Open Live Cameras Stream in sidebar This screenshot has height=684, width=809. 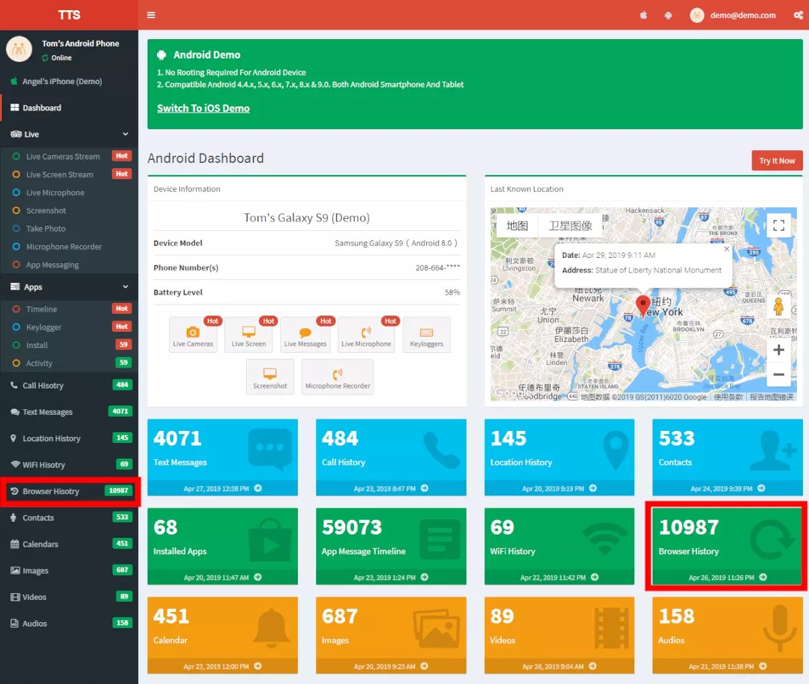click(x=69, y=156)
